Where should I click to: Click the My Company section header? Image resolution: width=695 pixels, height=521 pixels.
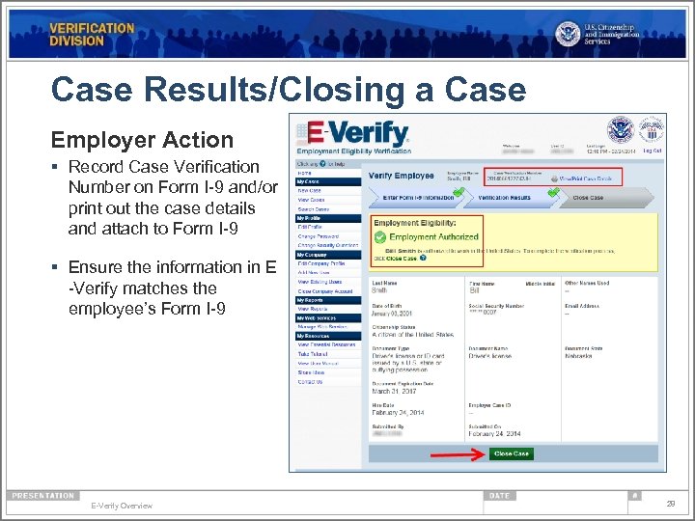(x=328, y=255)
